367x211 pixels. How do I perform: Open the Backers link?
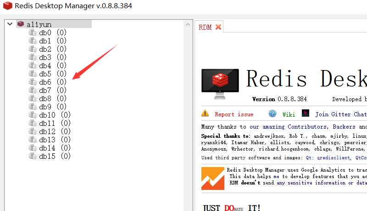[x=344, y=127]
